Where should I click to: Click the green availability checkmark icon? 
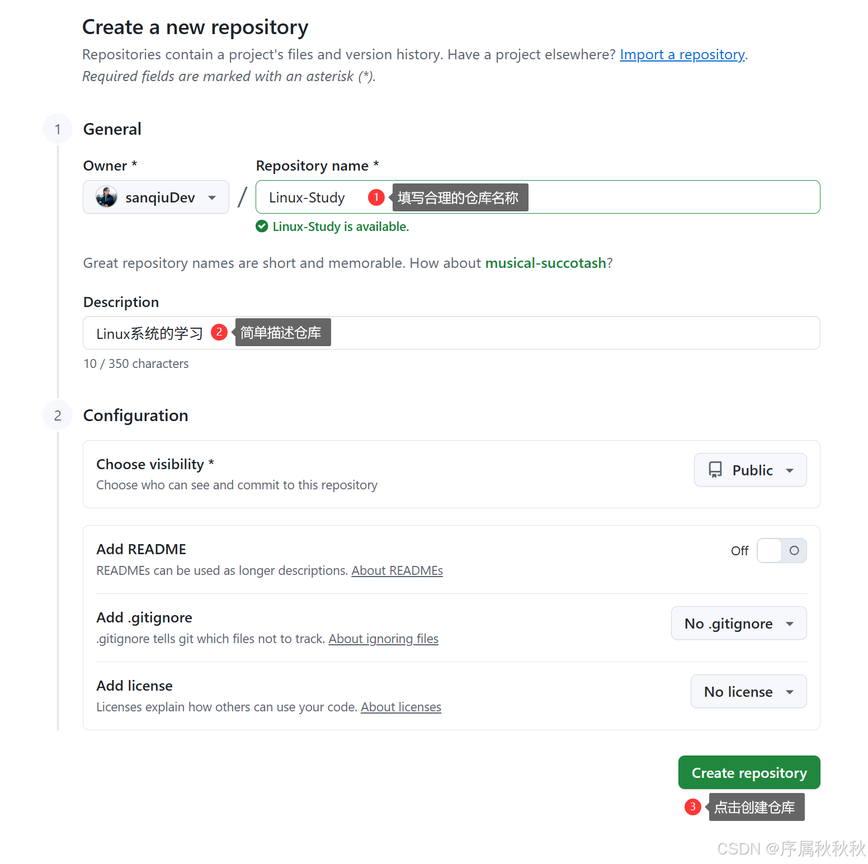262,226
